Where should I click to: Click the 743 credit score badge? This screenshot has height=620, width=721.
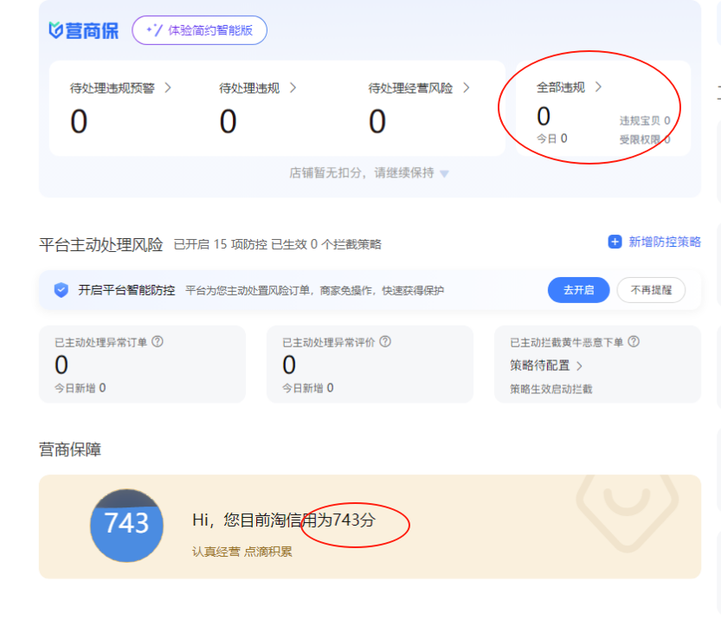coord(126,523)
